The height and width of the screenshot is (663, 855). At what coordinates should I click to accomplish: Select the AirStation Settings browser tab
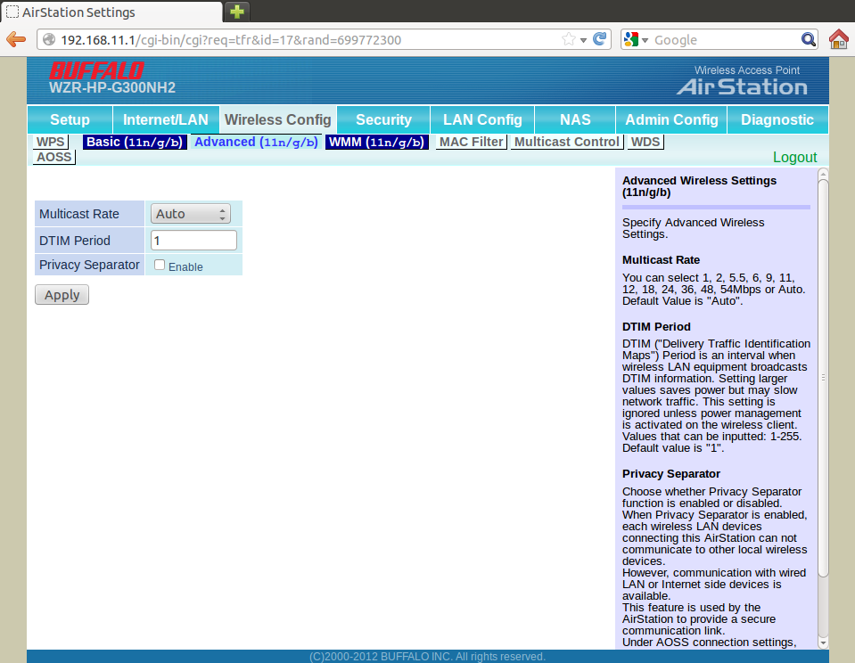tap(111, 12)
